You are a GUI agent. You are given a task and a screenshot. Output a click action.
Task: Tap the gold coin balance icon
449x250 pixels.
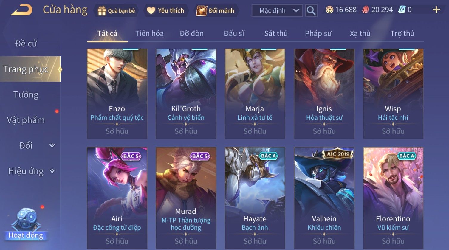[x=329, y=10]
